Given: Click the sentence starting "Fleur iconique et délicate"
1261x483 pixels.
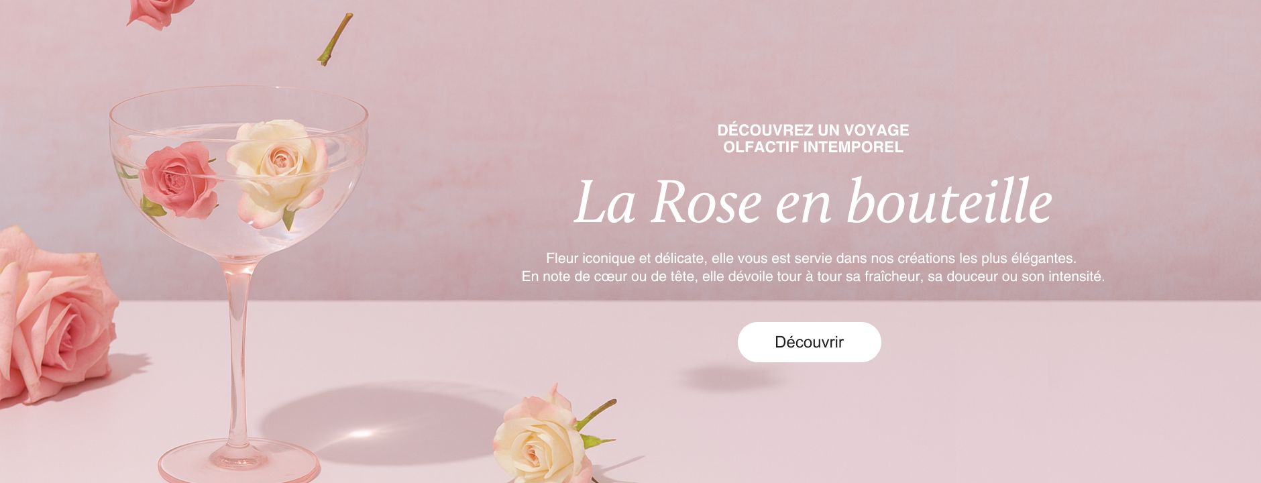Looking at the screenshot, I should coord(811,258).
